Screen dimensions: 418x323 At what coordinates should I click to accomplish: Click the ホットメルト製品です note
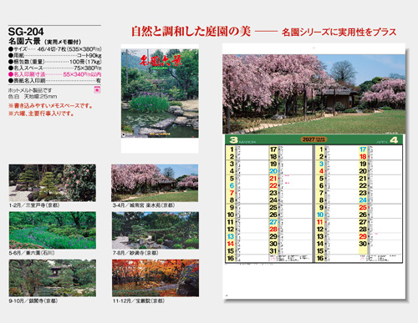(30, 90)
